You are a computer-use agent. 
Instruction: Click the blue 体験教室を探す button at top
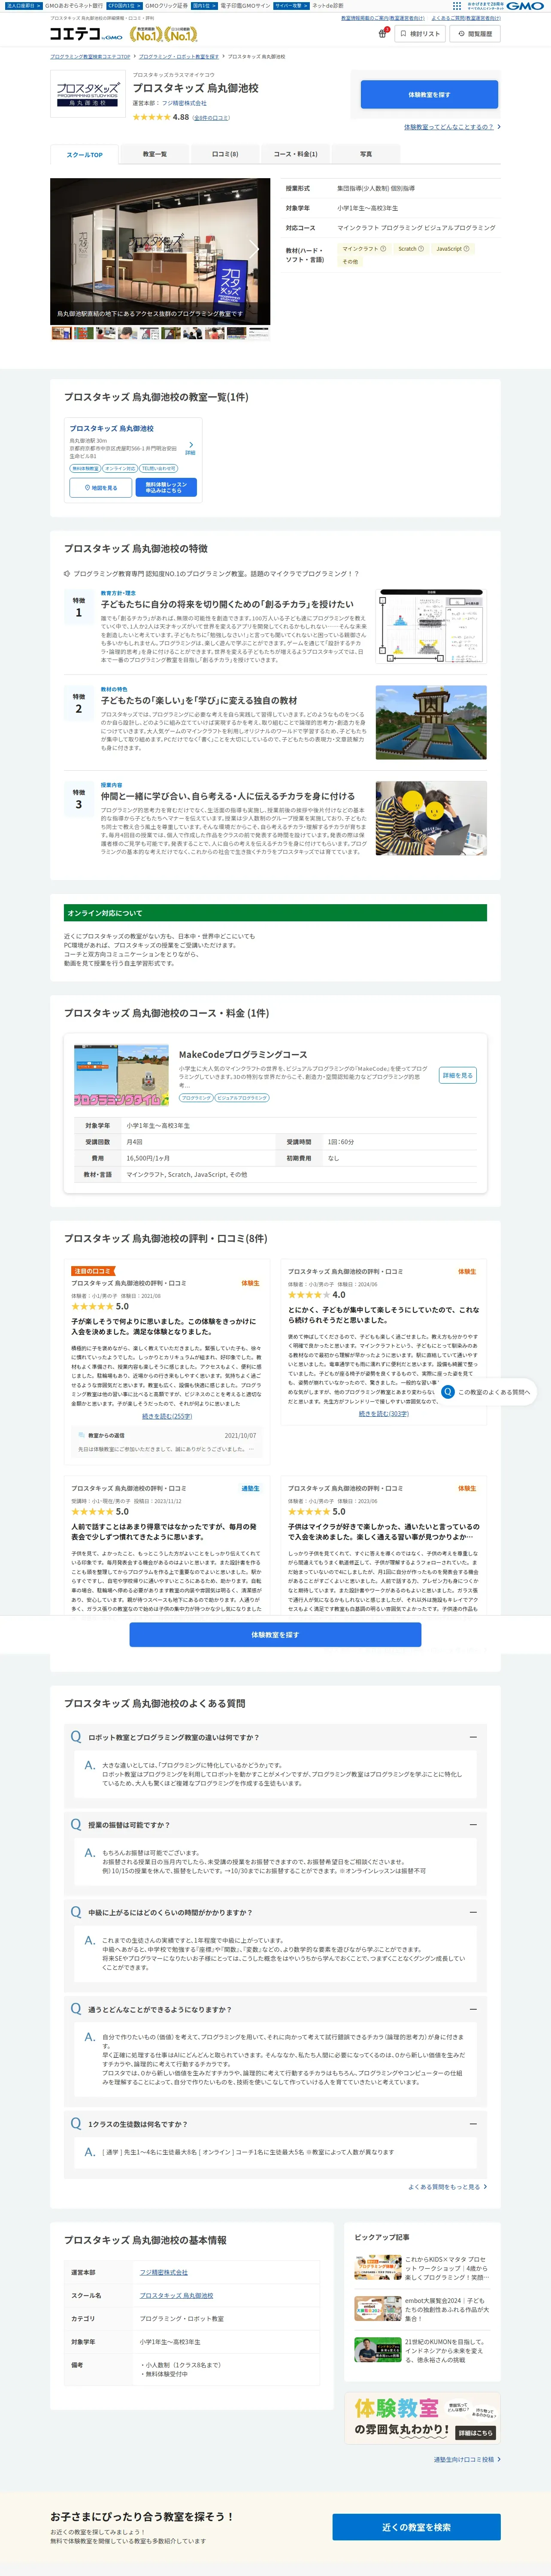(429, 95)
